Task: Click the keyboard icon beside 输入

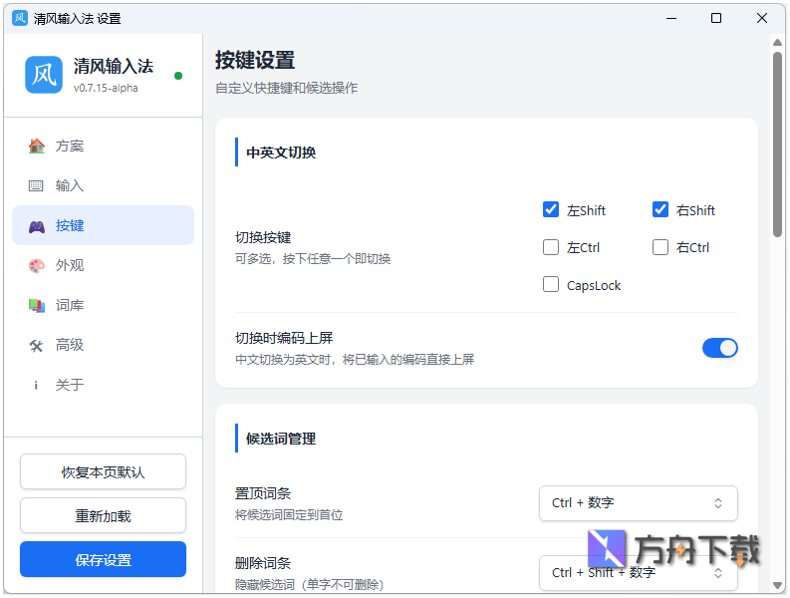Action: point(36,186)
